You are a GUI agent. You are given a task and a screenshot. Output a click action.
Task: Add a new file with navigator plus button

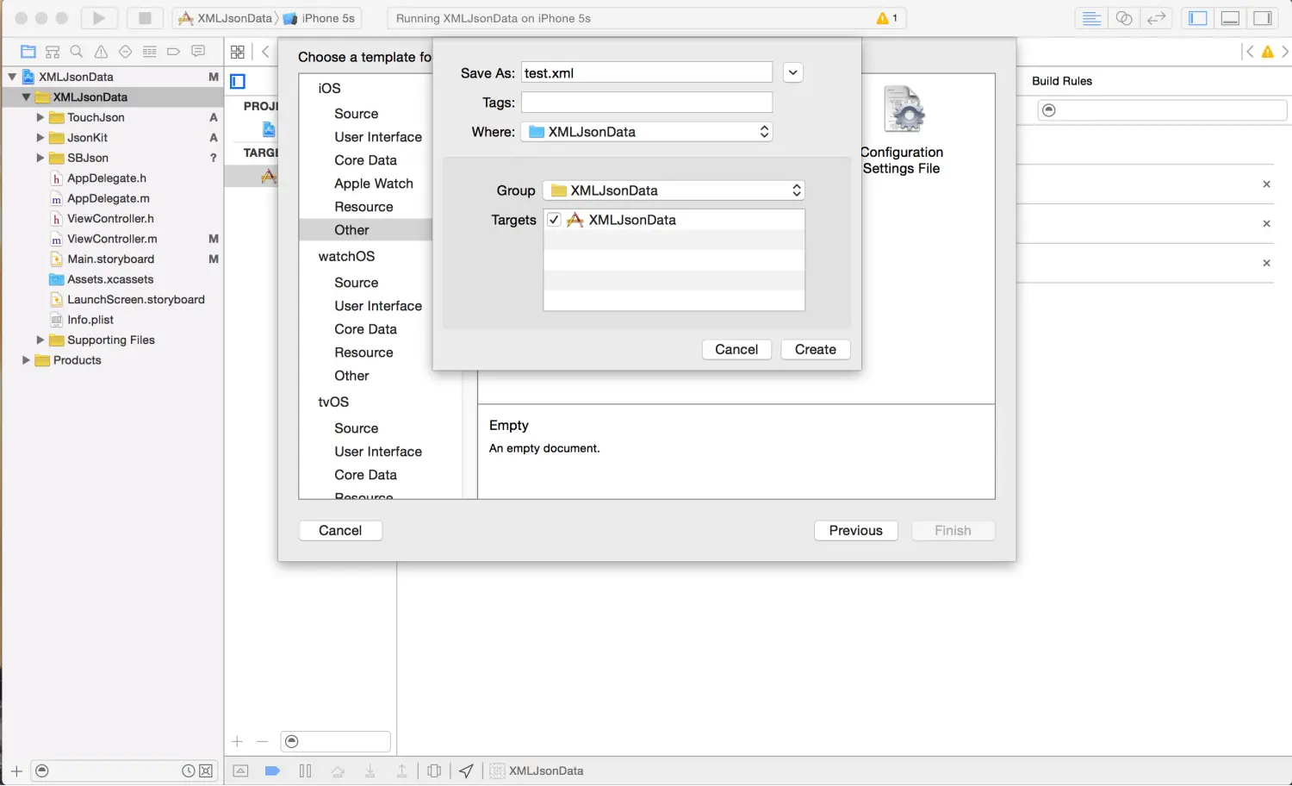[x=16, y=771]
